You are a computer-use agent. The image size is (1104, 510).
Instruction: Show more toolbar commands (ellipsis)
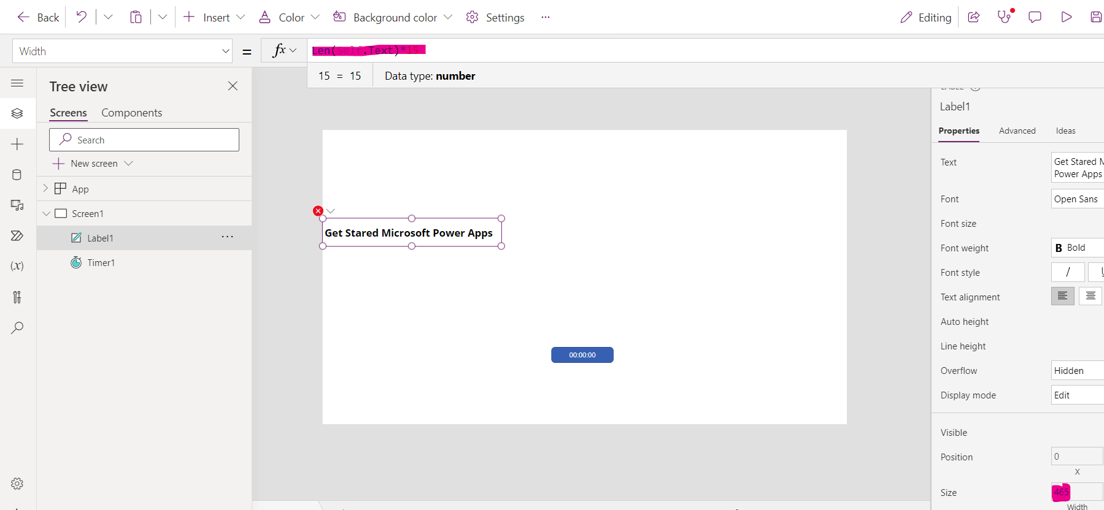pos(546,17)
